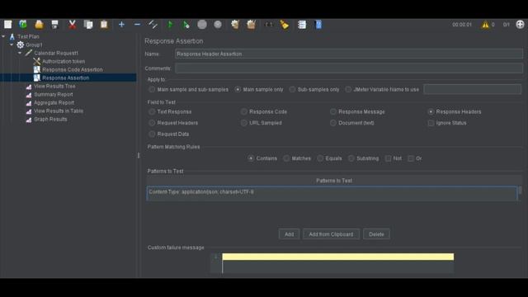The image size is (528, 297).
Task: Click the remote engines globe icon
Action: [520, 24]
